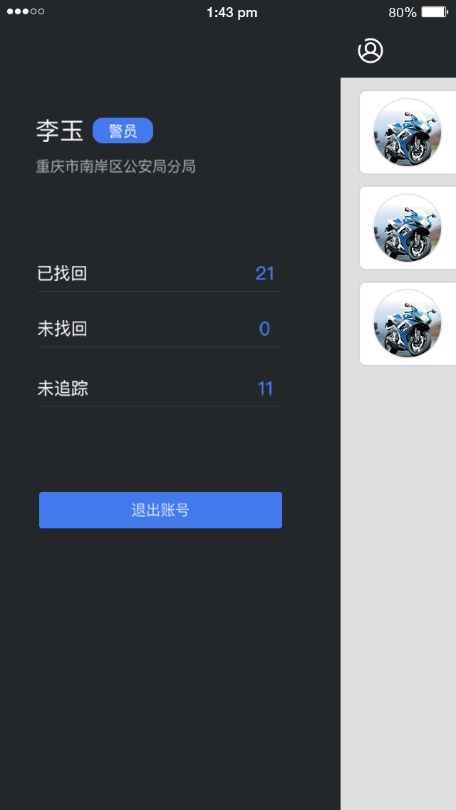Open the 未追踪 list entry
This screenshot has width=456, height=810.
point(159,389)
